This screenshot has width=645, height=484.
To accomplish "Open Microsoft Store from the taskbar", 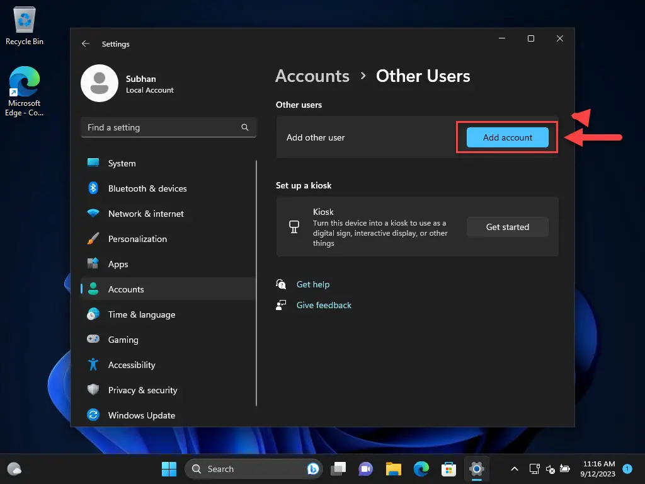I will (x=448, y=469).
